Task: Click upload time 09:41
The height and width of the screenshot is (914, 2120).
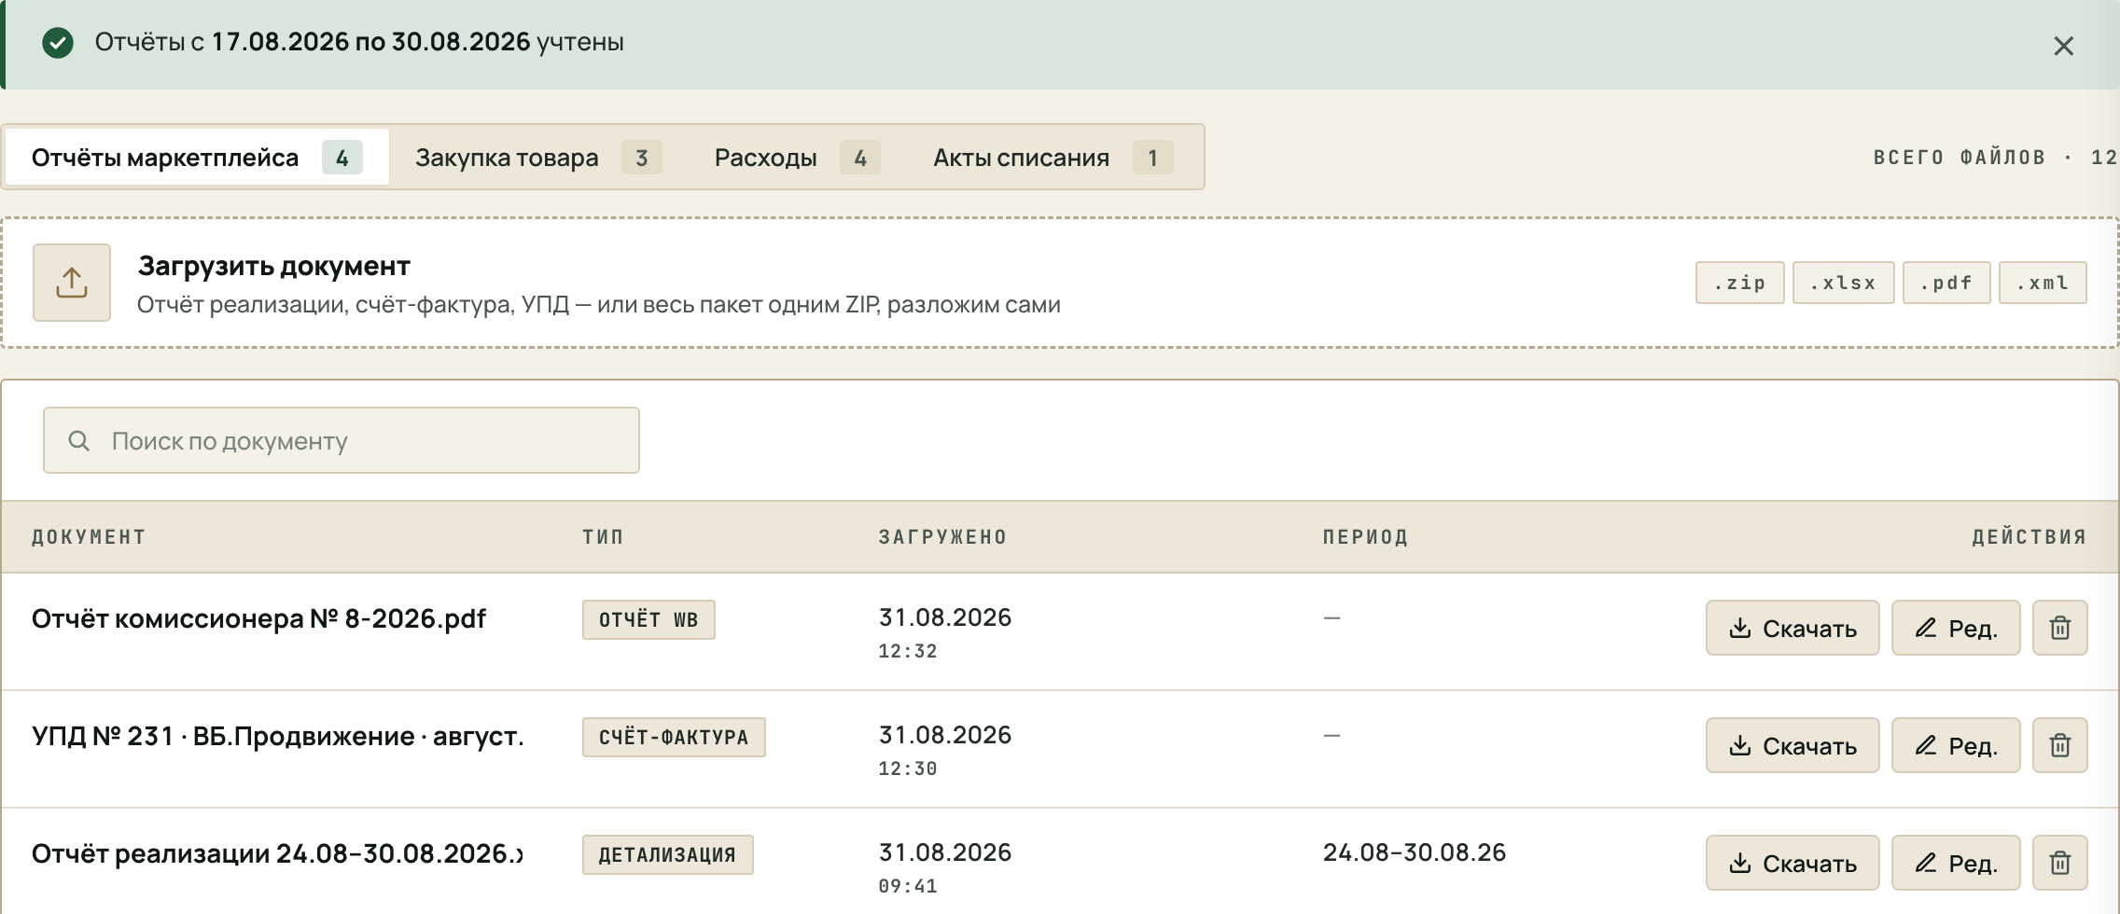Action: pyautogui.click(x=908, y=886)
